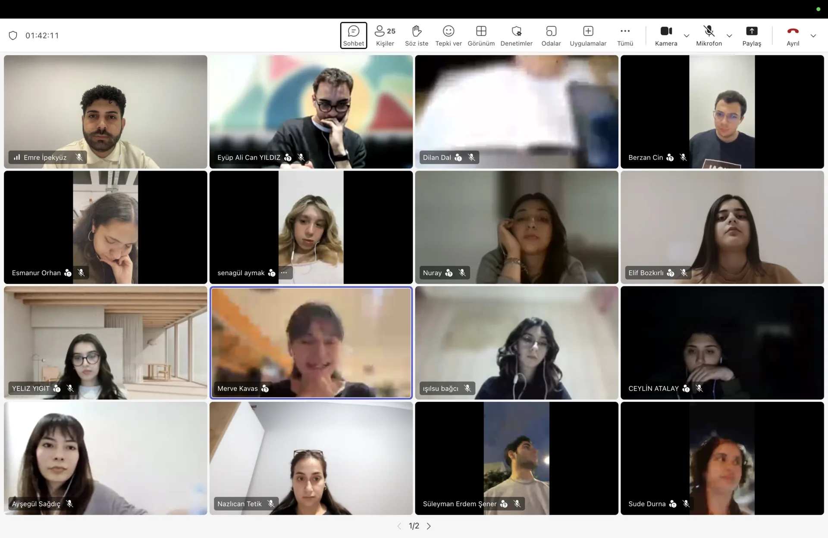Click the shield security icon beside timer

13,35
